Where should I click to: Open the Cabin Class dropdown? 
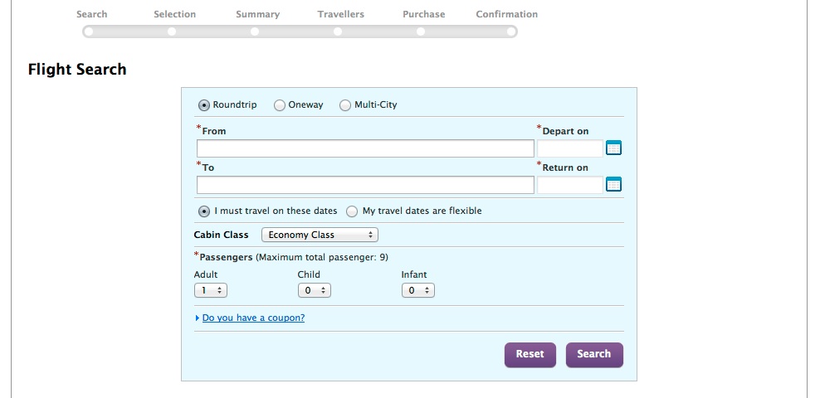click(320, 235)
